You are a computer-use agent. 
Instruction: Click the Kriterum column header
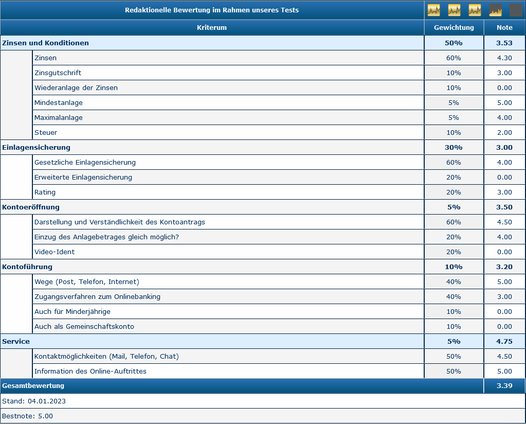point(212,27)
